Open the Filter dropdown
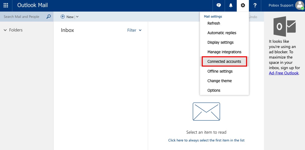305x150 pixels. tap(134, 30)
